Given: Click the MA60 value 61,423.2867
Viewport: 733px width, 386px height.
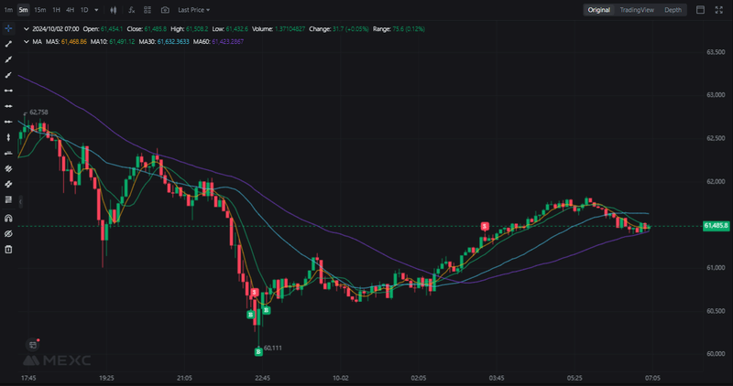Looking at the screenshot, I should pyautogui.click(x=227, y=41).
